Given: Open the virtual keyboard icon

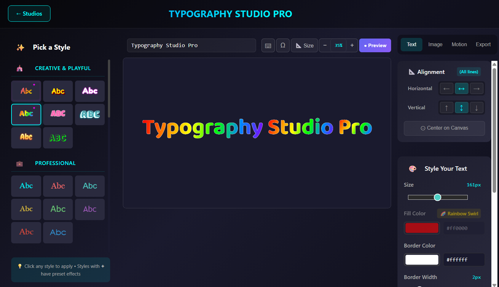Looking at the screenshot, I should (x=268, y=45).
